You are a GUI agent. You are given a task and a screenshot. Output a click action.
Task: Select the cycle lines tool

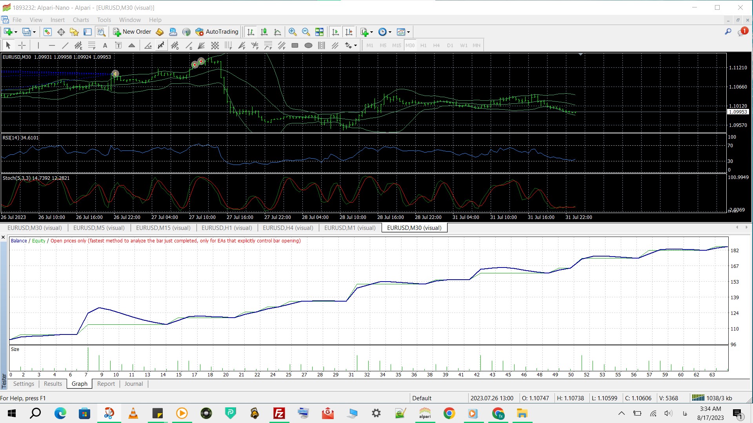pyautogui.click(x=322, y=45)
